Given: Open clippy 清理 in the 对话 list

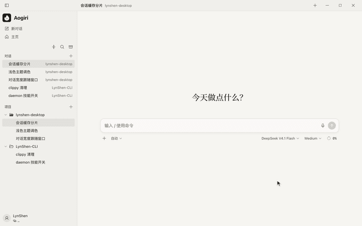Looking at the screenshot, I should coord(39,87).
